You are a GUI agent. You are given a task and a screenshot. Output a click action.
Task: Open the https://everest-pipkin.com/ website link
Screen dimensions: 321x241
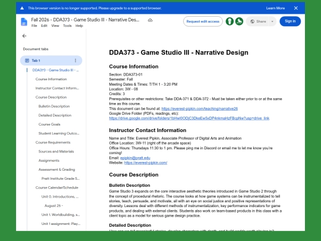click(146, 162)
